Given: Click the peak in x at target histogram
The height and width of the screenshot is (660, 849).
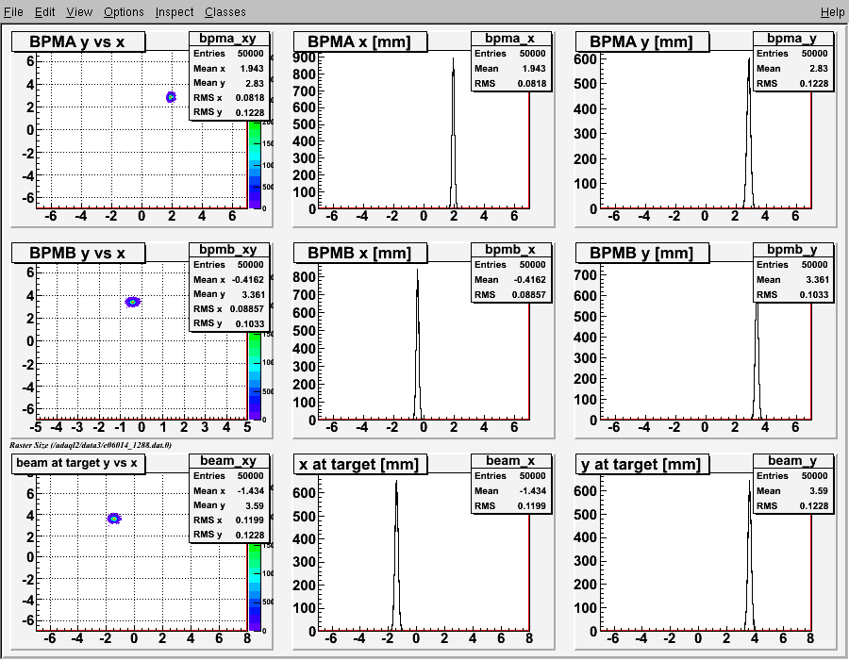Looking at the screenshot, I should coord(396,554).
